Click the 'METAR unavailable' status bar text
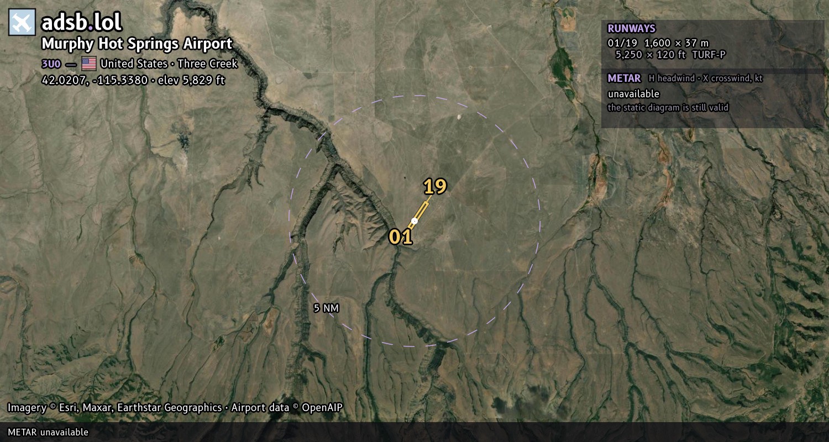829x442 pixels. tap(48, 432)
